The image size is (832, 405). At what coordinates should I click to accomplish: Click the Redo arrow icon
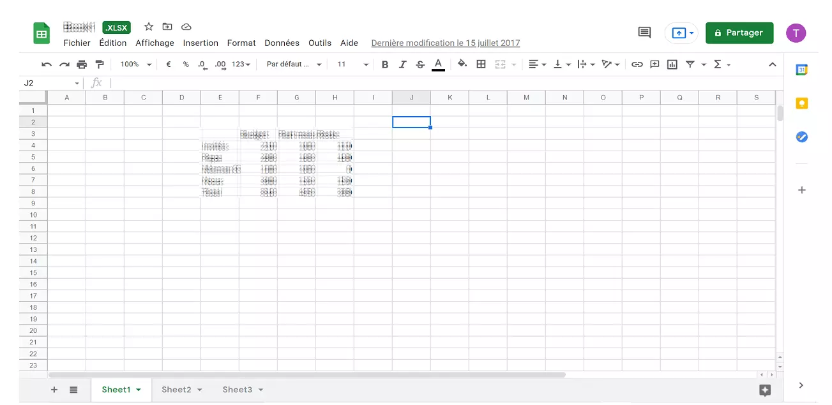(64, 64)
